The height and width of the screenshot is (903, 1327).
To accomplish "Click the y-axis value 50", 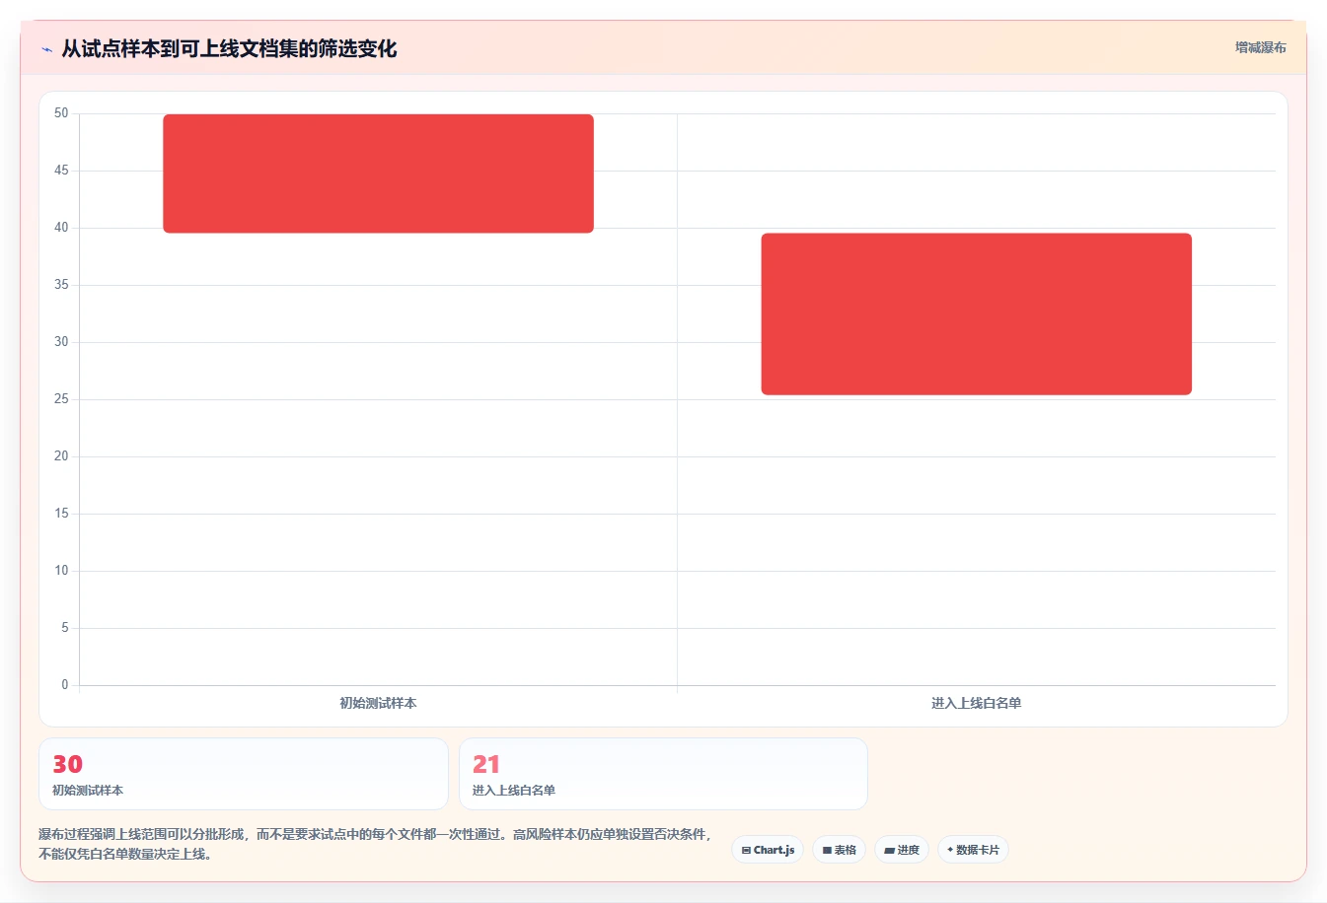I will (x=62, y=113).
